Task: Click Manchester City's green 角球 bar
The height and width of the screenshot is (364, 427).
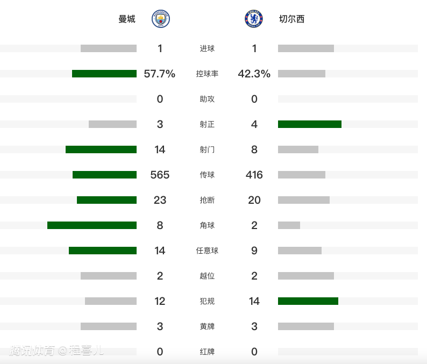Action: [92, 225]
